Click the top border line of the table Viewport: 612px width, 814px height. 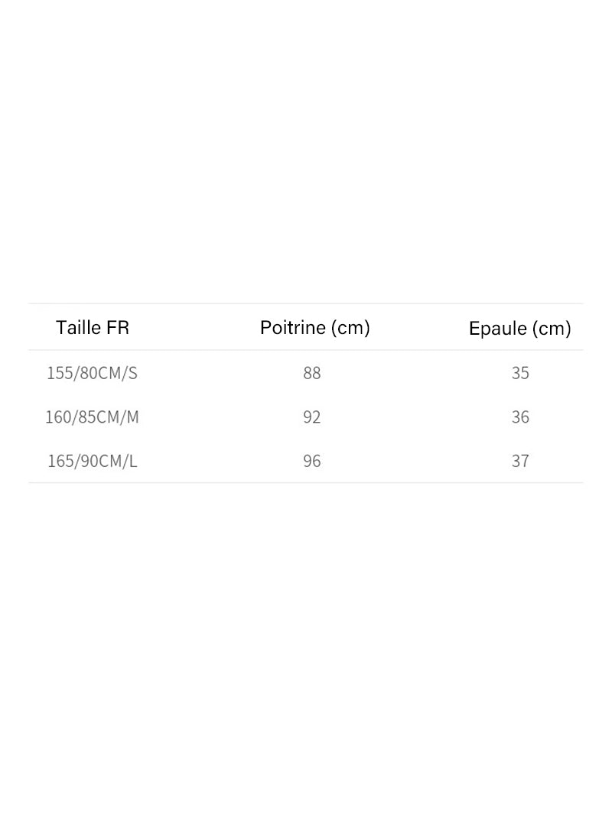[306, 303]
